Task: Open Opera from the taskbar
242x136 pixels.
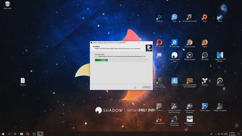Action: point(28,134)
